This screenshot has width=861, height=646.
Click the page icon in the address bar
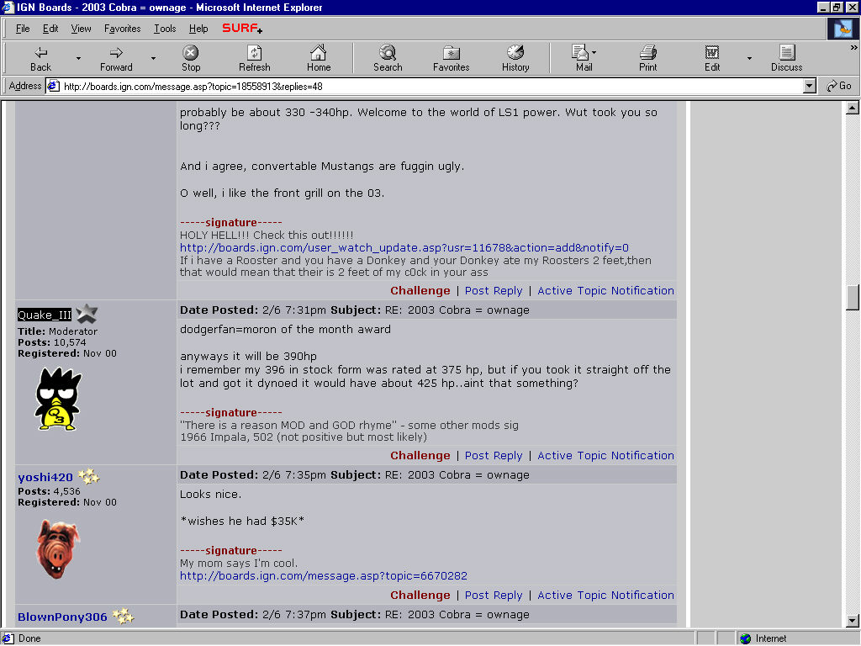(x=54, y=87)
